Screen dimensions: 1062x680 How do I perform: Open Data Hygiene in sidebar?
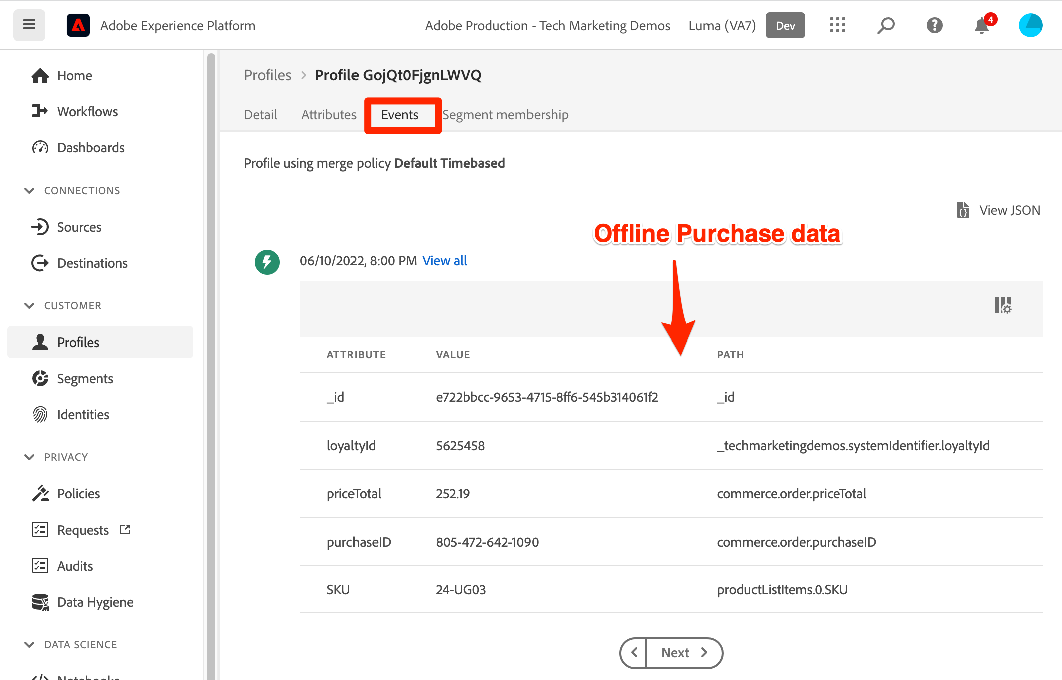95,602
